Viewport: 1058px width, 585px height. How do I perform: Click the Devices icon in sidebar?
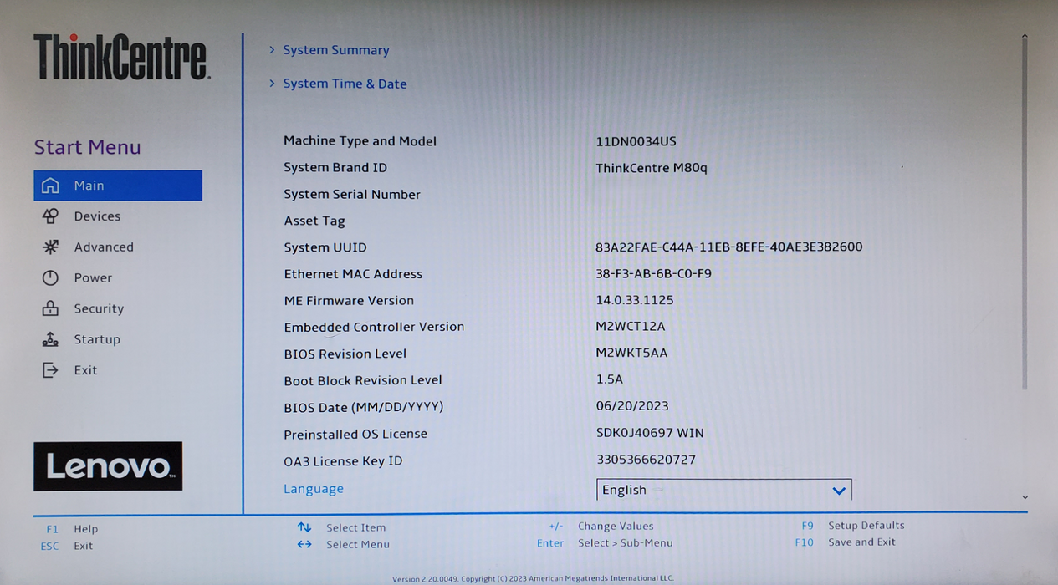tap(50, 216)
